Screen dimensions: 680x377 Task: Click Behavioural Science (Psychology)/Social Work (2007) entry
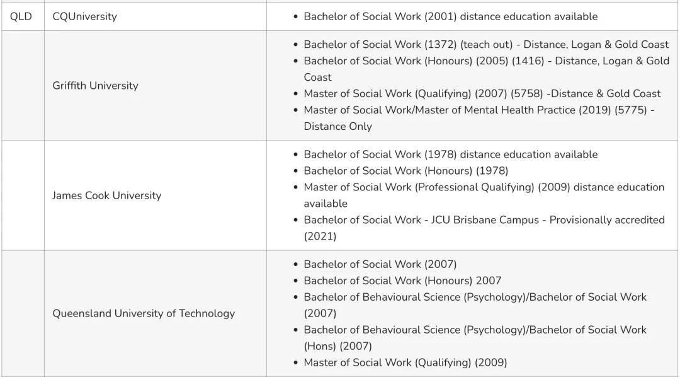point(475,297)
